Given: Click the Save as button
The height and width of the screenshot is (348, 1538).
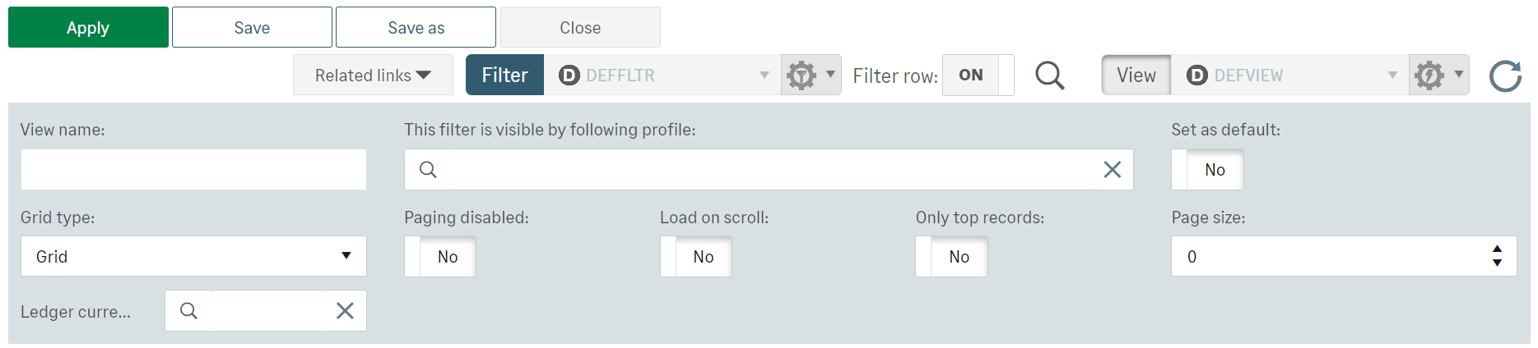Looking at the screenshot, I should [x=416, y=28].
